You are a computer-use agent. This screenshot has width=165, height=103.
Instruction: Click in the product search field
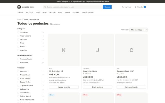coord(73,7)
